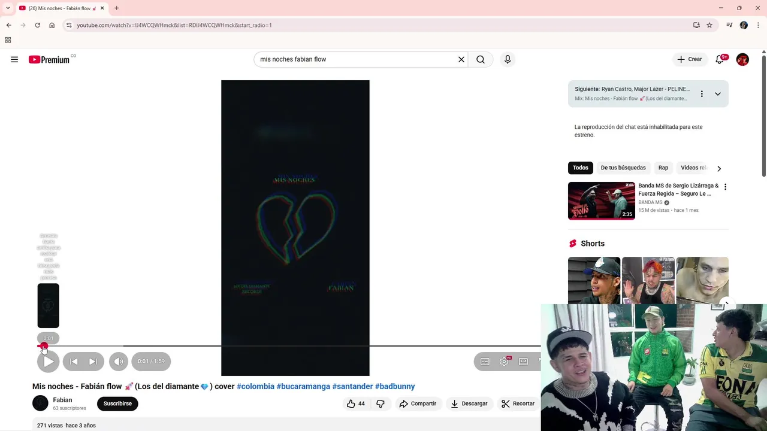
Task: Select the Rap filter chip
Action: 663,168
